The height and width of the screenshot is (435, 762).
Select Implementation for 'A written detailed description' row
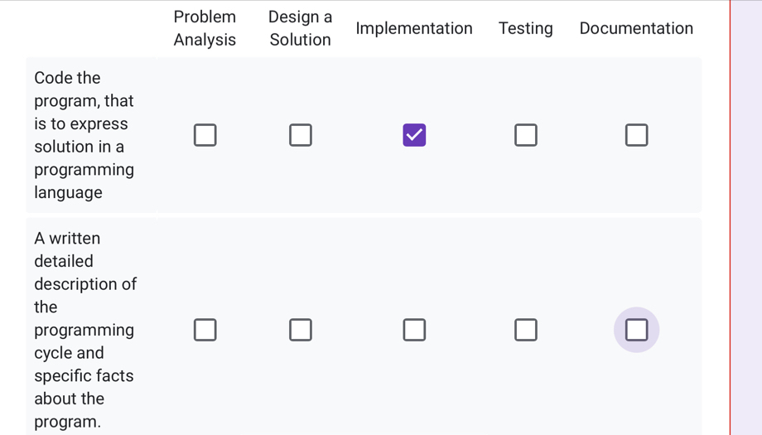click(414, 330)
